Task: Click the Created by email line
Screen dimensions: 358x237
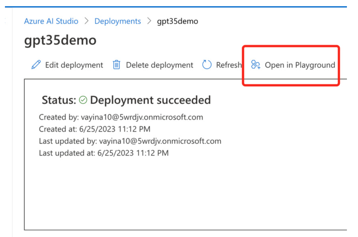Action: (x=121, y=117)
